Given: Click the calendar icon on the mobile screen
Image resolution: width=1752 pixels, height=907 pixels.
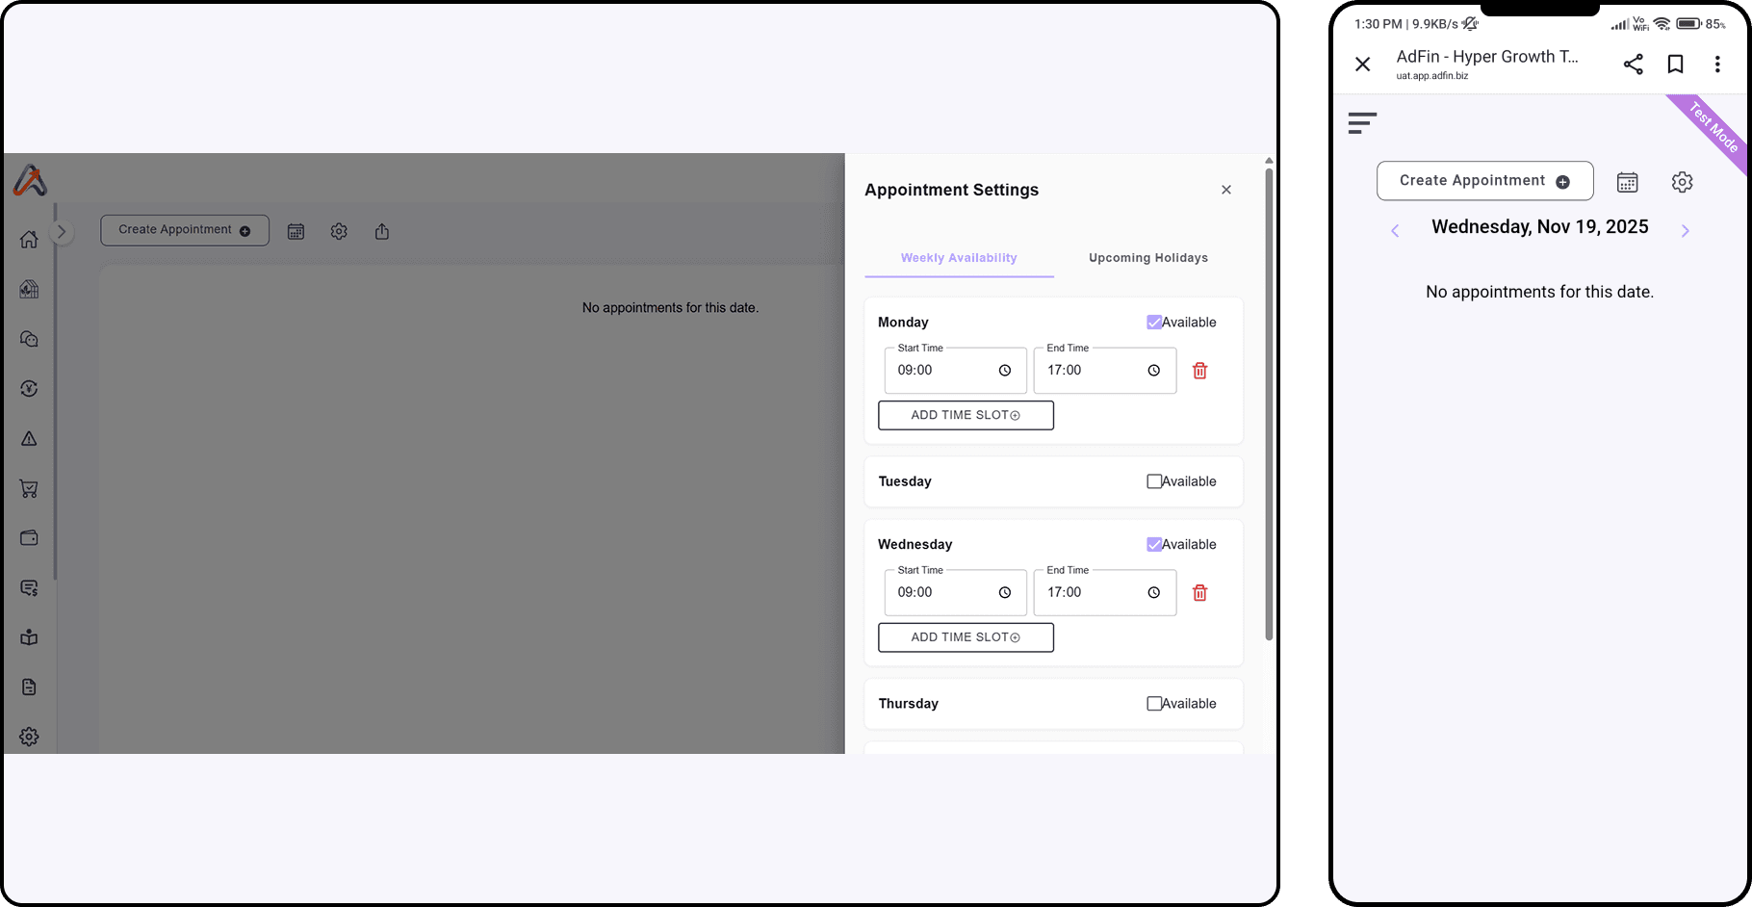Looking at the screenshot, I should click(x=1628, y=181).
